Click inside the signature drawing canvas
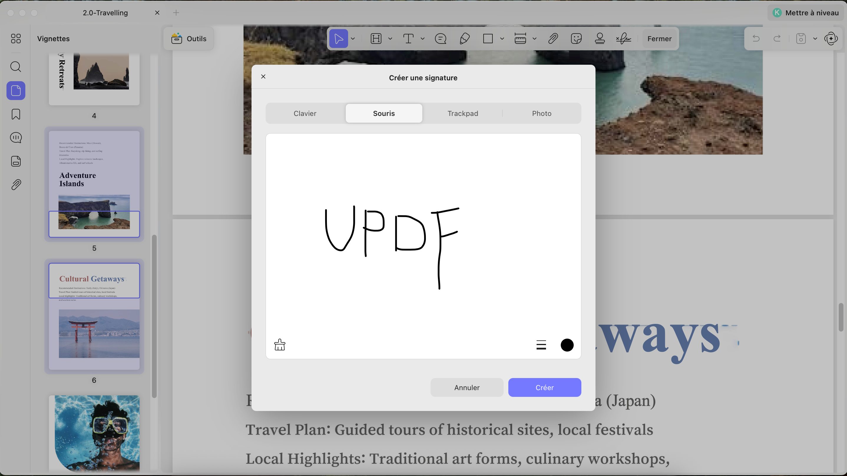The height and width of the screenshot is (476, 847). tap(423, 246)
